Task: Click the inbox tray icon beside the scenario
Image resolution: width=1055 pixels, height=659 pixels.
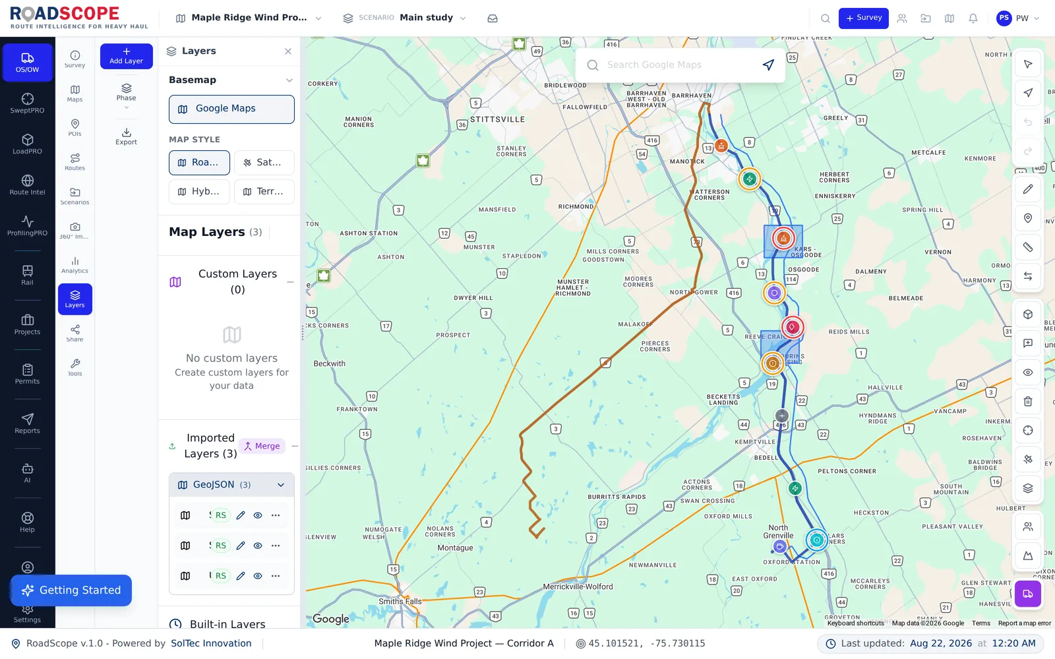Action: 493,18
